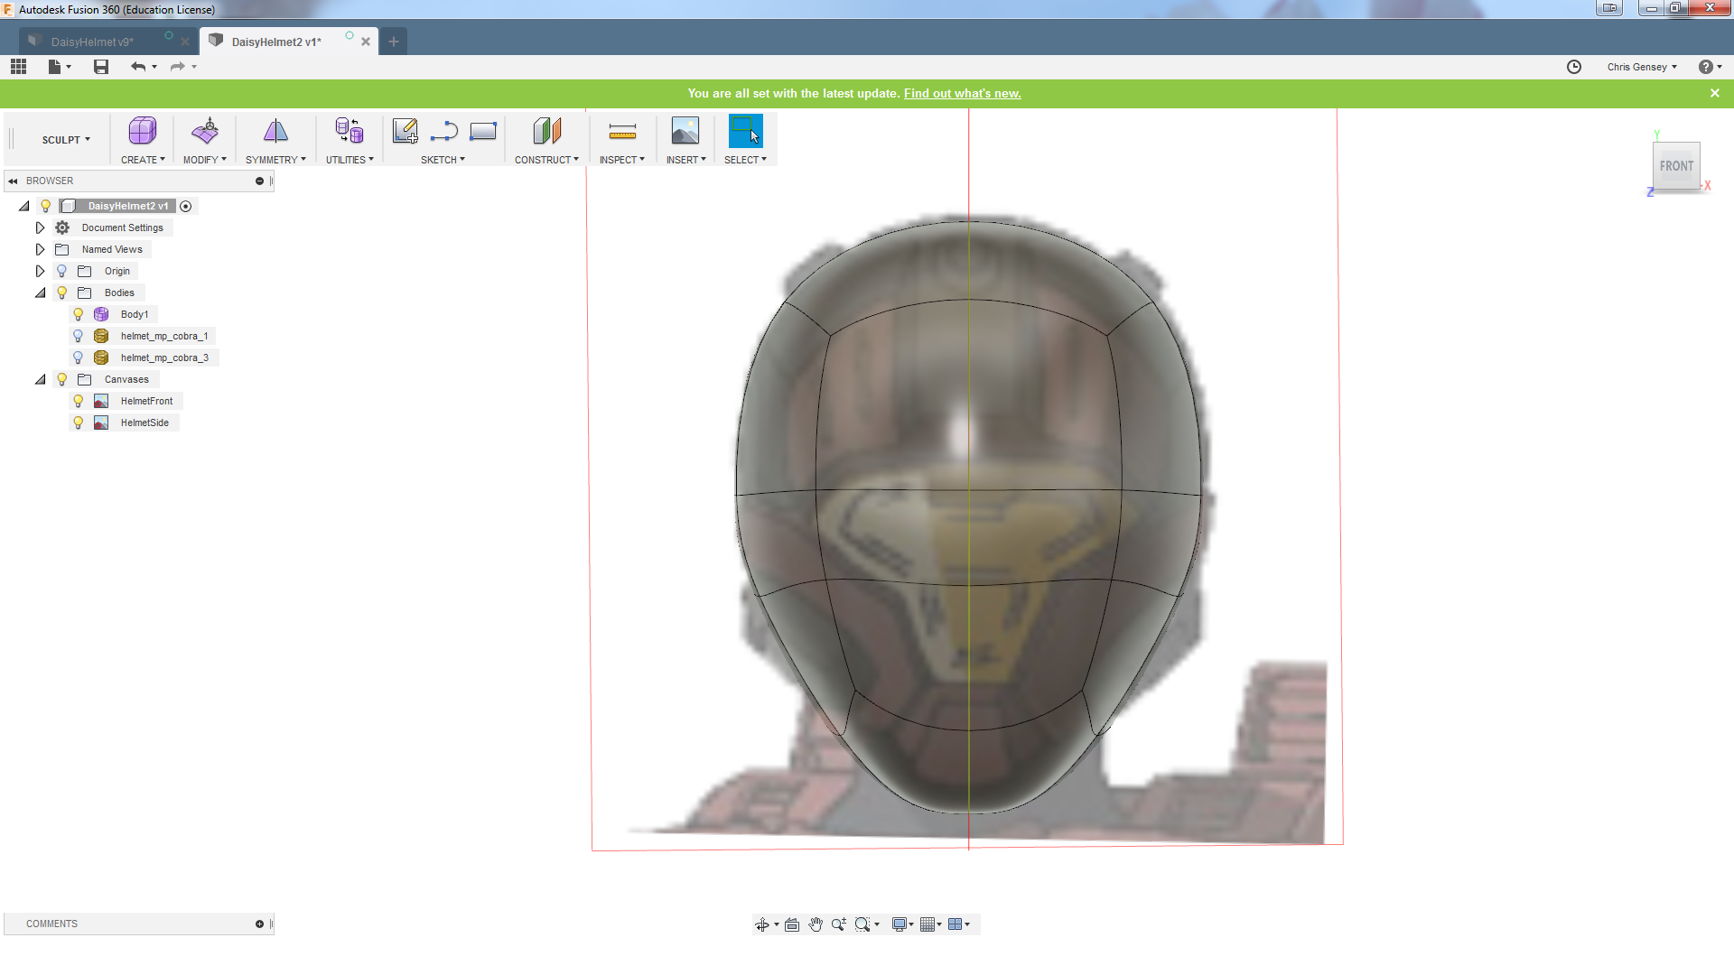This screenshot has height=975, width=1734.
Task: Hide Body1 using its lightbulb
Action: (79, 314)
